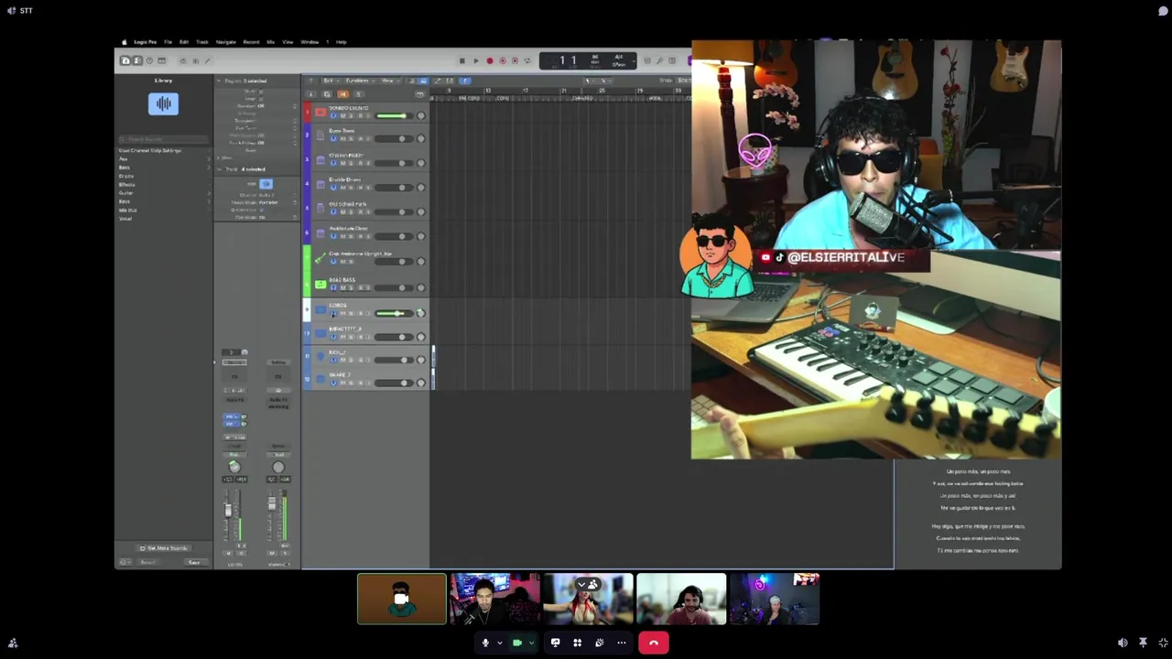Screen dimensions: 1172x659
Task: Open the Mix menu
Action: click(x=270, y=42)
